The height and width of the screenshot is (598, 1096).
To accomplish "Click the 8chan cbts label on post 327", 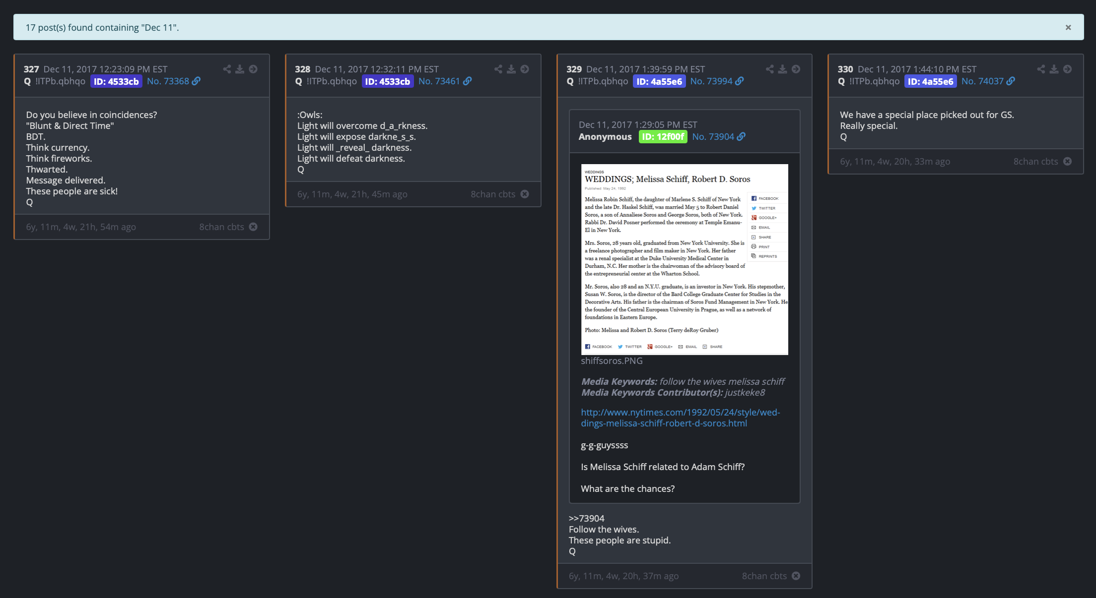I will (221, 227).
